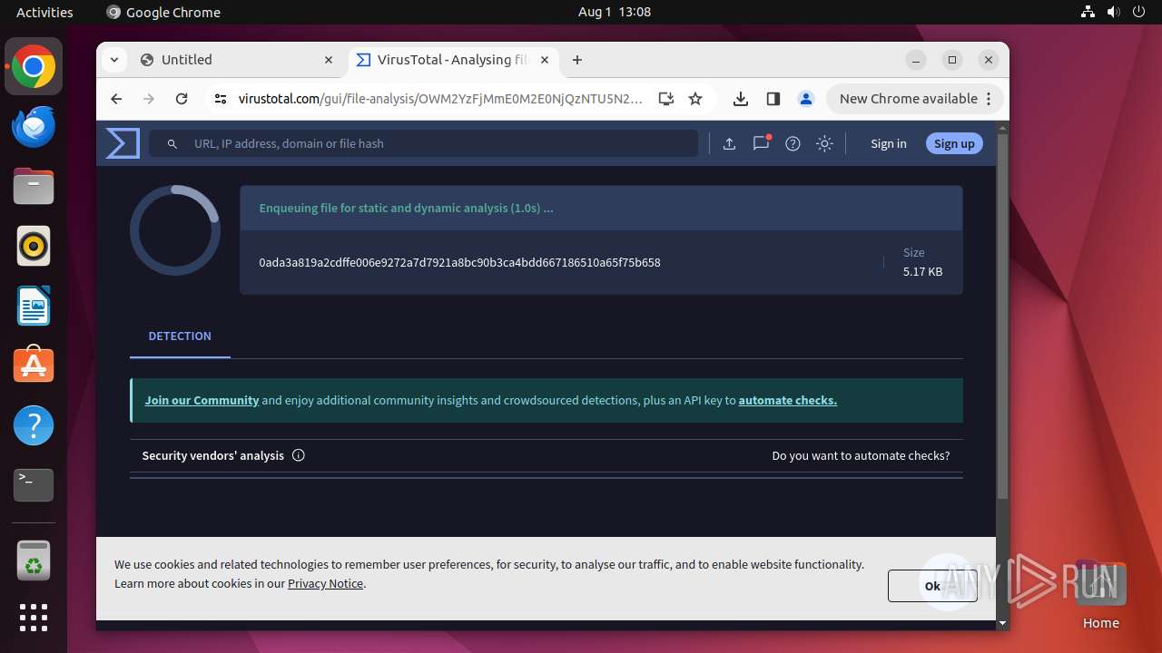Click the scrollbar down arrow
1162x653 pixels.
[1002, 623]
